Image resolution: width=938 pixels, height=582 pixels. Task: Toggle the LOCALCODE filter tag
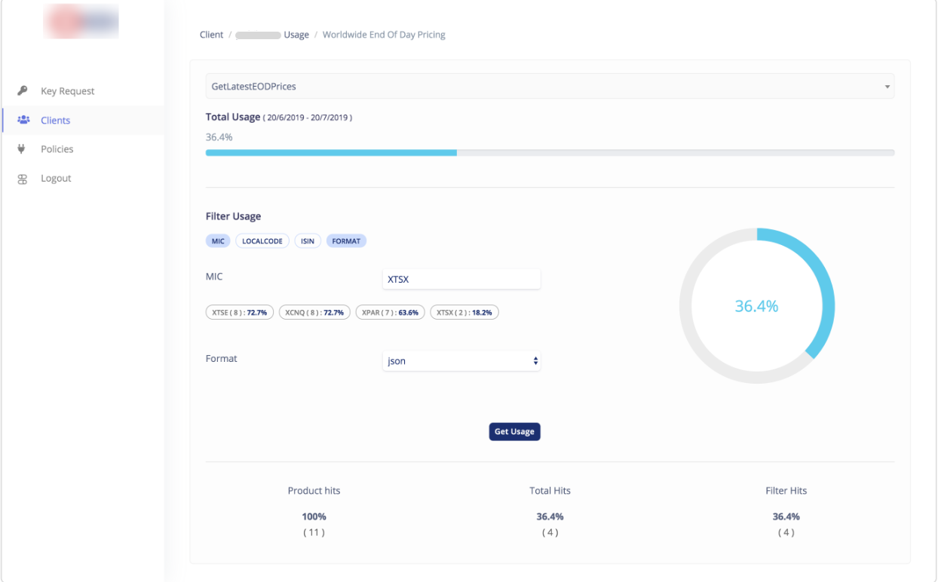coord(262,241)
